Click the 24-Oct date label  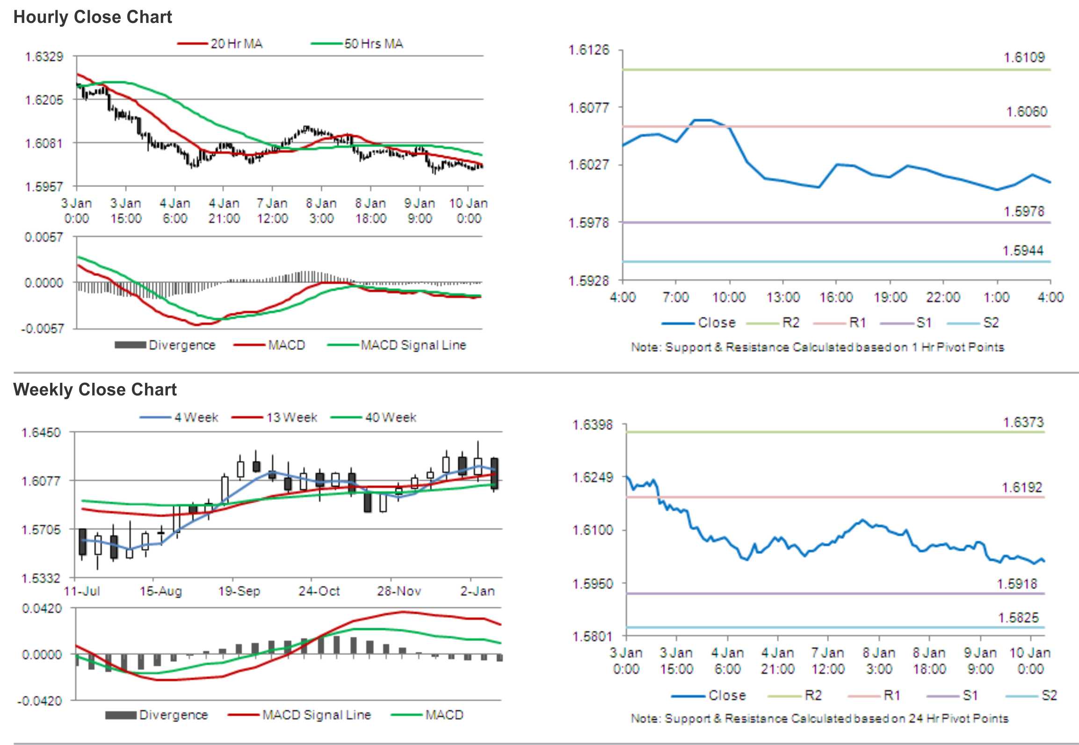(319, 592)
